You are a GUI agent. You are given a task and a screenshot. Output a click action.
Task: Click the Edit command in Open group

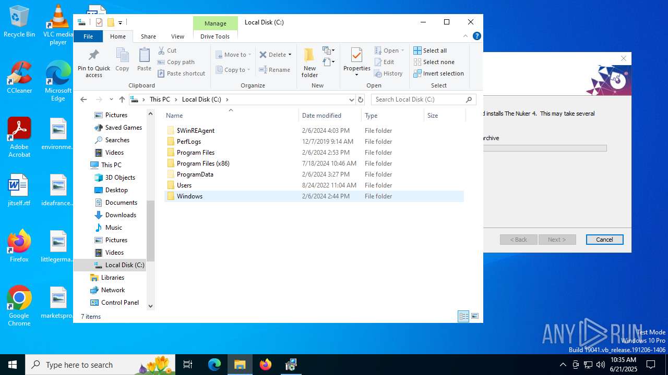(x=385, y=62)
